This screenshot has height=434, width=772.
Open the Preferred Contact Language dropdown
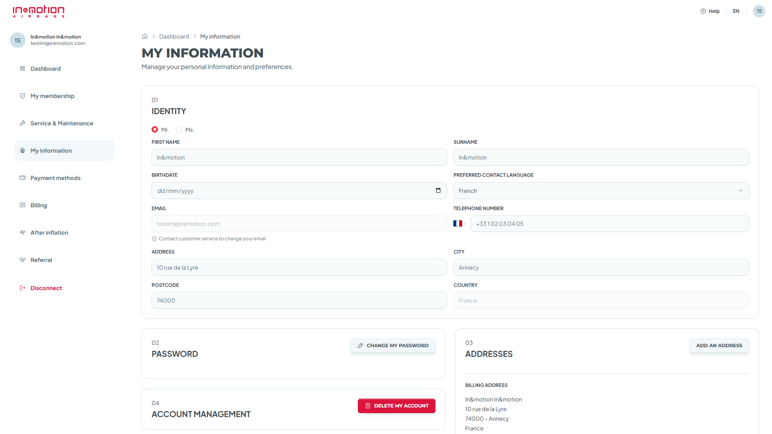[x=601, y=190]
